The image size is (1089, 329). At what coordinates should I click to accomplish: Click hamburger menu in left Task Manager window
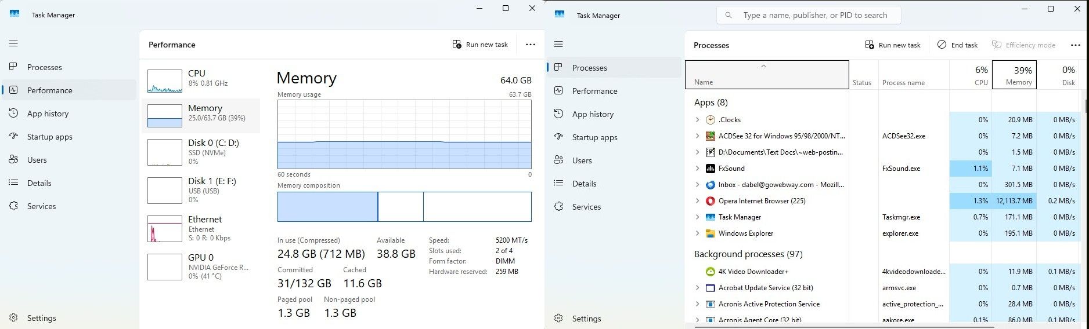pyautogui.click(x=13, y=43)
